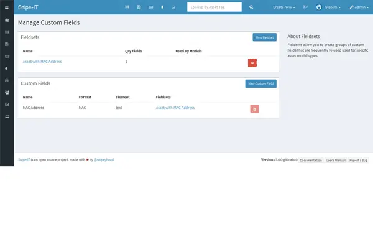
Task: Open Dashboard from the sidebar
Action: [6, 21]
